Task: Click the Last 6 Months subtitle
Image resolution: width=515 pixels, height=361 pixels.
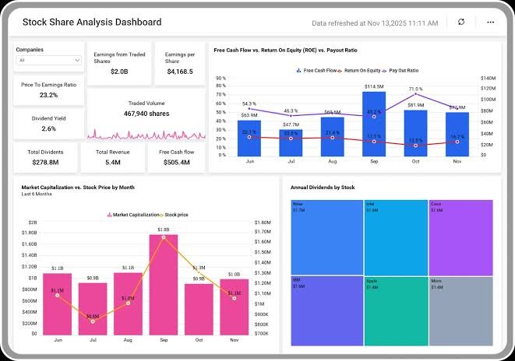Action: click(x=37, y=194)
